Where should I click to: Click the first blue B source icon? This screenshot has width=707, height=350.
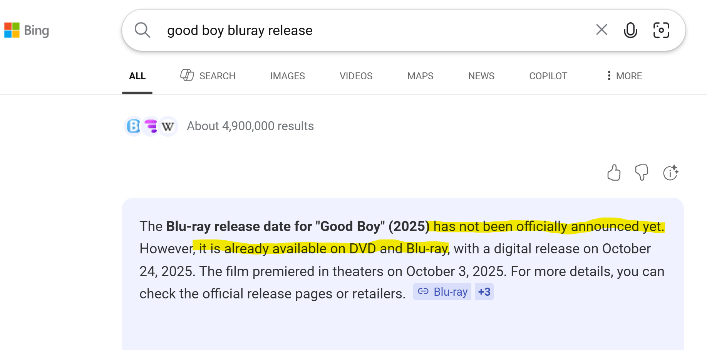coord(134,126)
